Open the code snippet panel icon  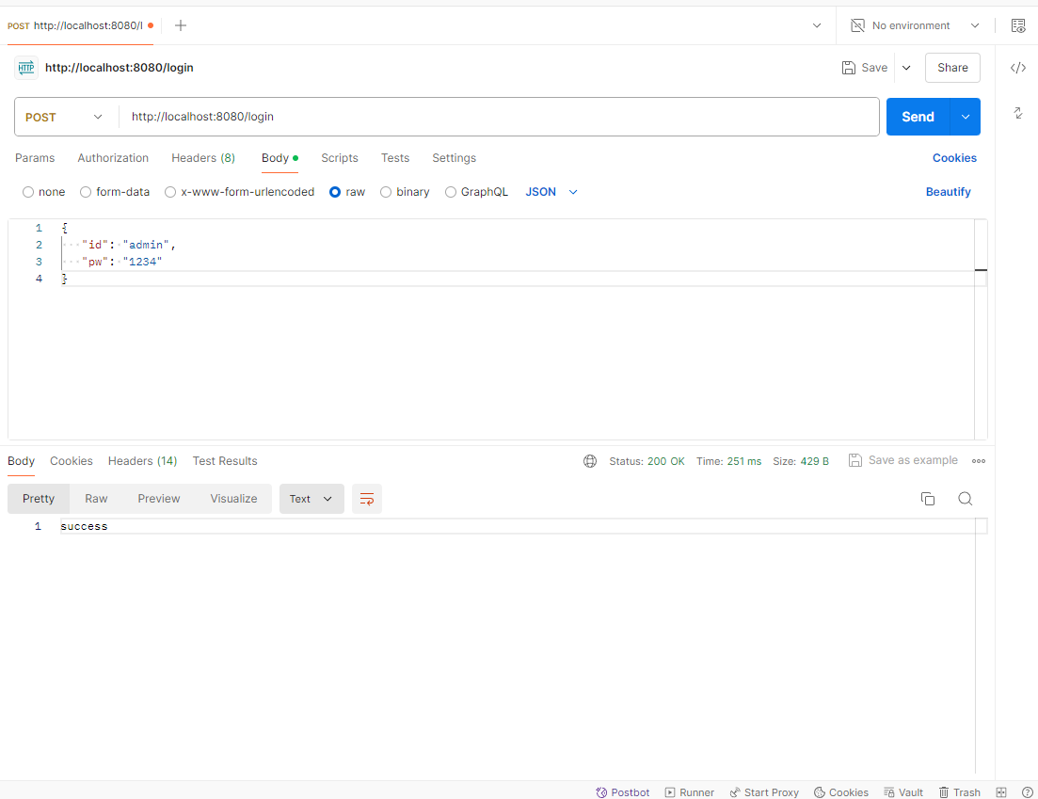(x=1017, y=68)
